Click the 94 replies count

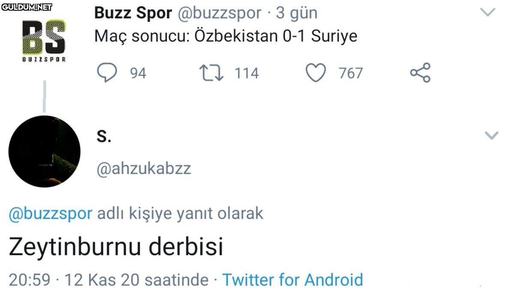tap(138, 73)
